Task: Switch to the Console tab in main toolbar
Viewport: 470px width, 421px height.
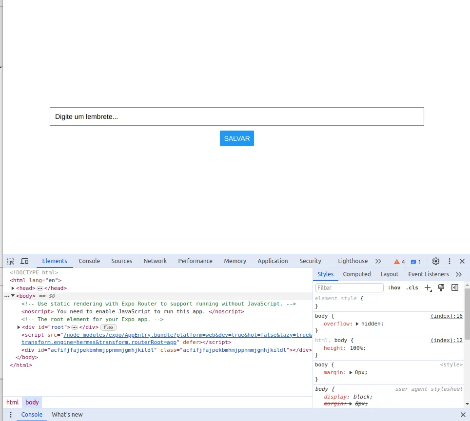Action: 89,261
